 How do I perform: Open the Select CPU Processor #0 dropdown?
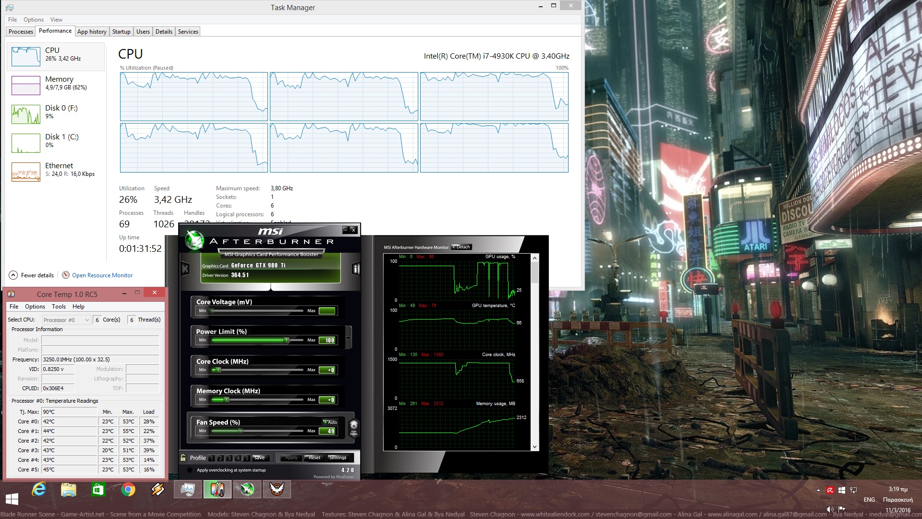(66, 320)
